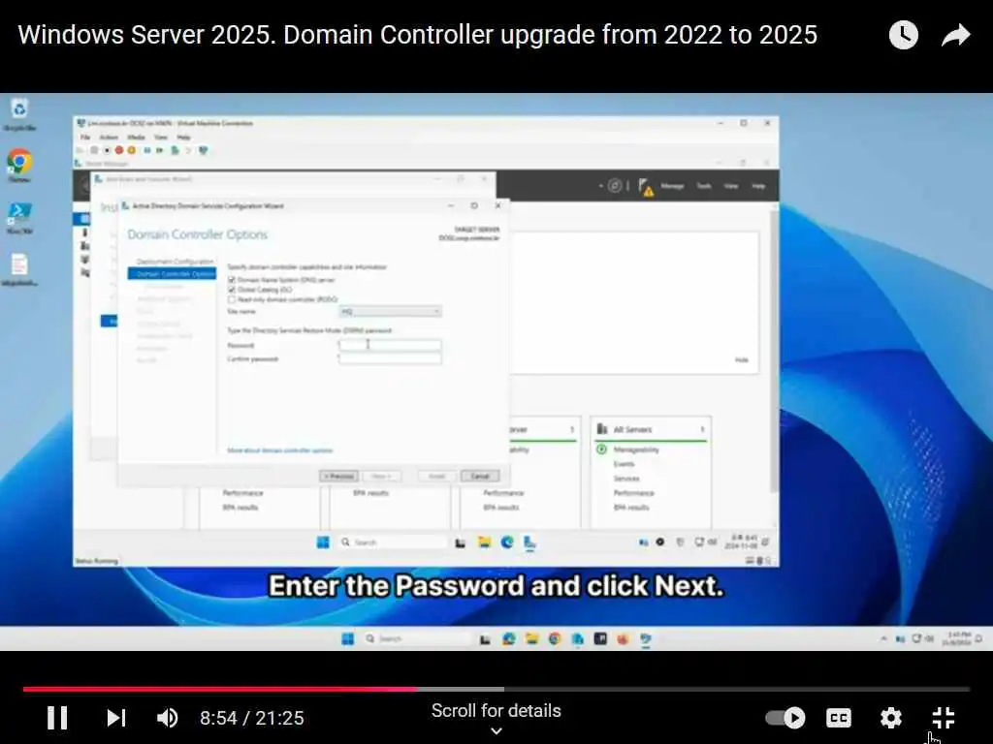Viewport: 993px width, 744px height.
Task: Click Events in All Servers tile
Action: 624,464
